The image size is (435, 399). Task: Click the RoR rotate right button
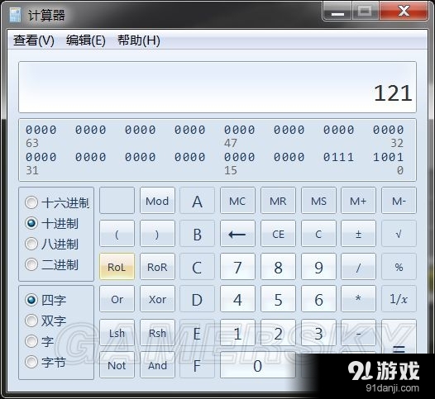pos(157,267)
